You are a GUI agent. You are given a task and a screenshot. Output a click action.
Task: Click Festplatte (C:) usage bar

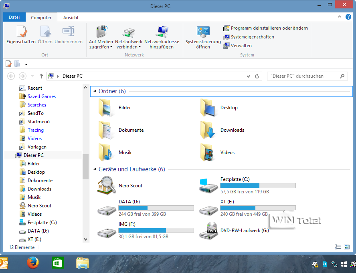[258, 185]
